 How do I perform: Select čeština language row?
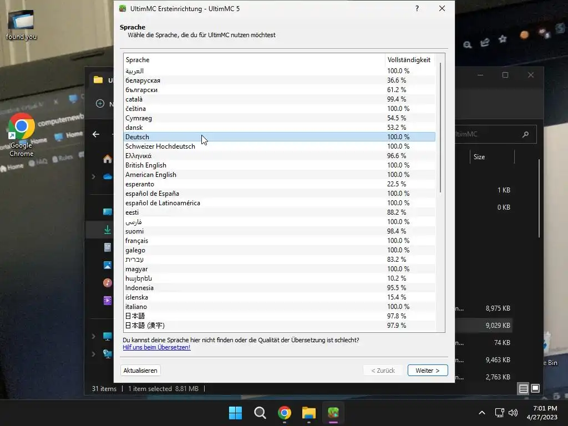click(x=280, y=109)
